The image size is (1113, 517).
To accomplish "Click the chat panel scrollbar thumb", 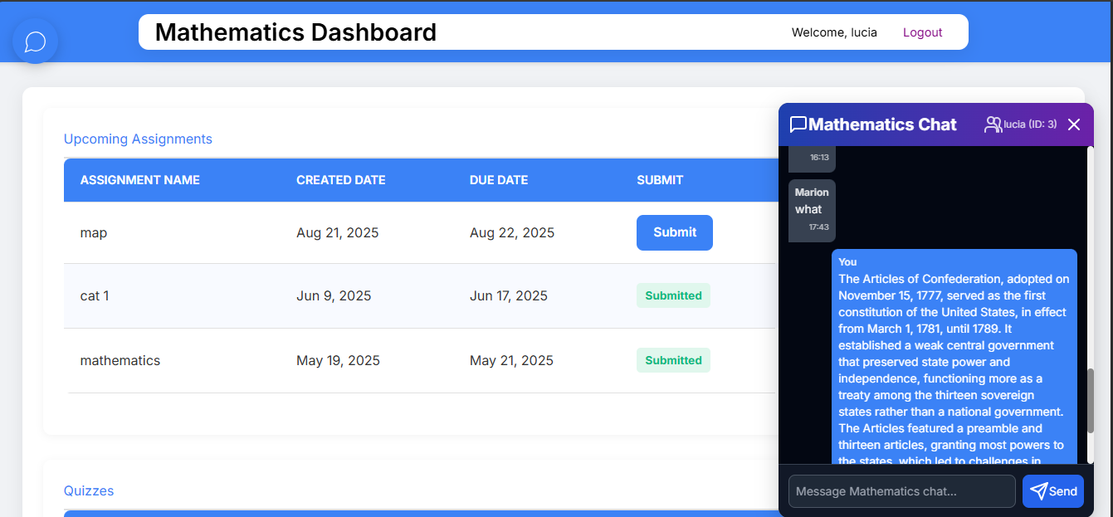I will click(x=1091, y=400).
